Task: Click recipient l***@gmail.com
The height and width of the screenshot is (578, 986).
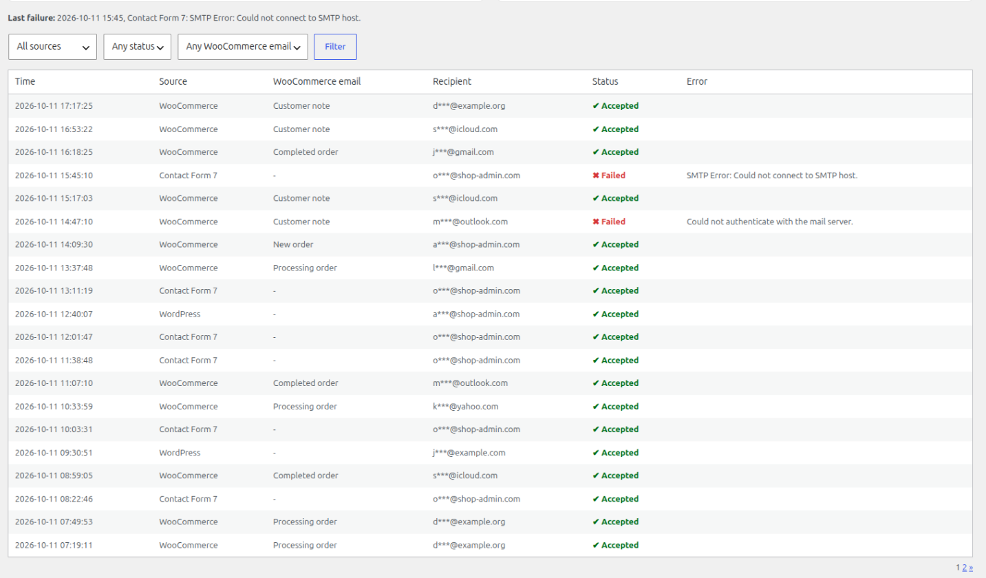Action: [x=463, y=268]
